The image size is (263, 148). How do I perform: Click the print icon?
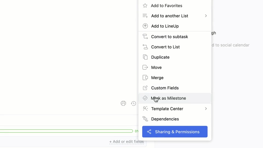coord(123,103)
